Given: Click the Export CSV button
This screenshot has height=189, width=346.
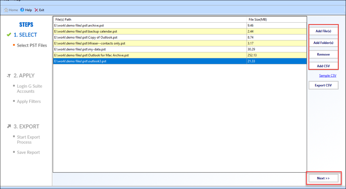Looking at the screenshot, I should [x=323, y=85].
